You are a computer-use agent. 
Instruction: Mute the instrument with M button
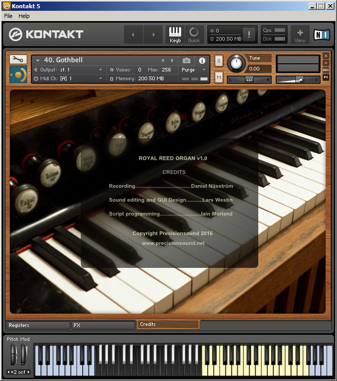tap(219, 78)
